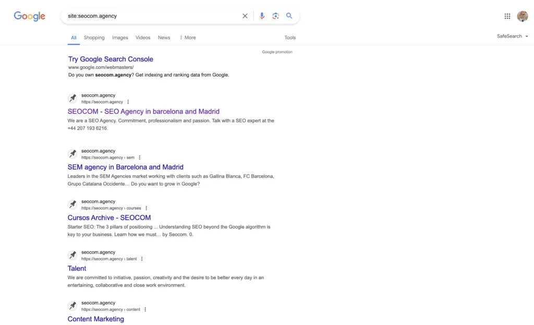Click the www.google.com/webmasters/ URL text
Viewport: 534px width, 325px height.
101,67
